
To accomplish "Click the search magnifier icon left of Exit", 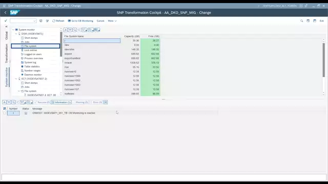I will pos(302,20).
